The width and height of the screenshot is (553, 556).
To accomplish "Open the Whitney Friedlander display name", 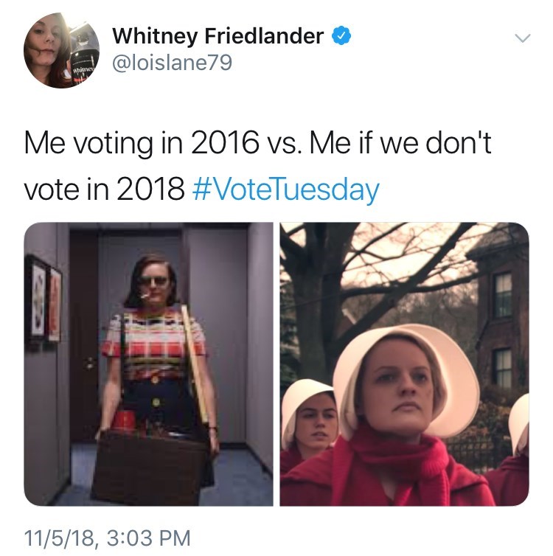I will click(x=218, y=35).
